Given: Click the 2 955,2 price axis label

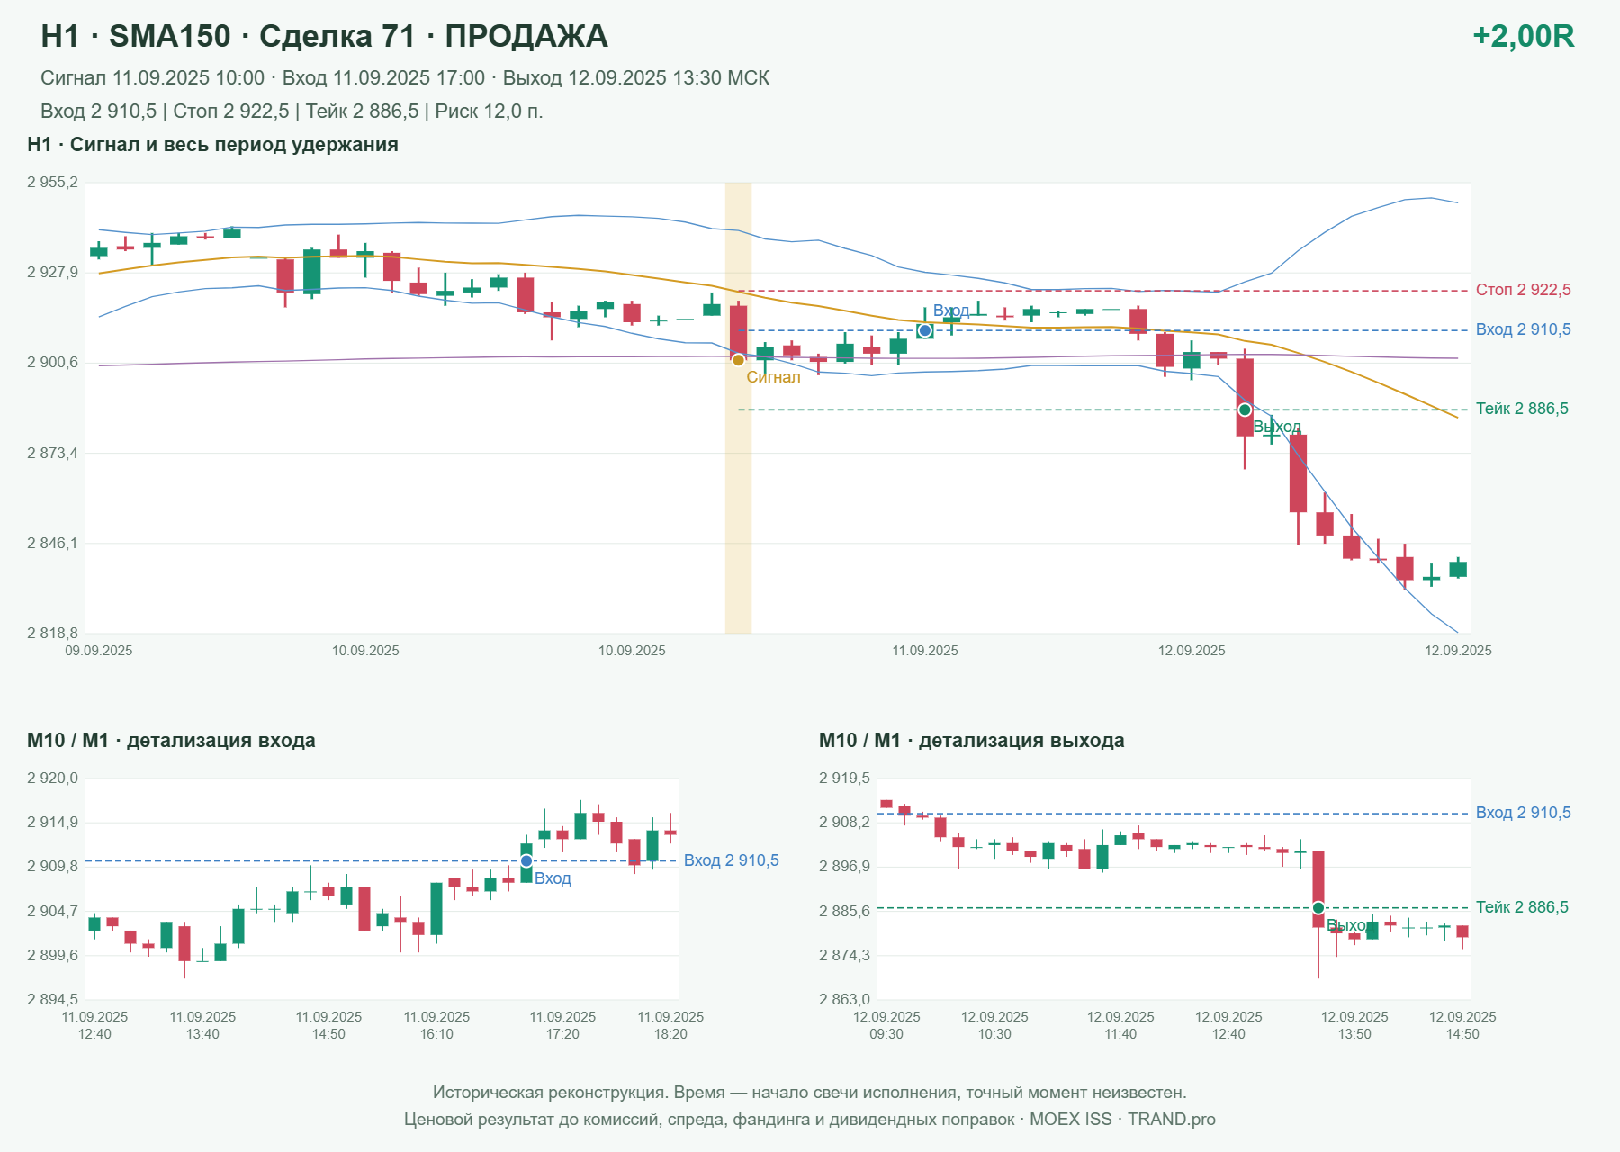Looking at the screenshot, I should coord(52,183).
